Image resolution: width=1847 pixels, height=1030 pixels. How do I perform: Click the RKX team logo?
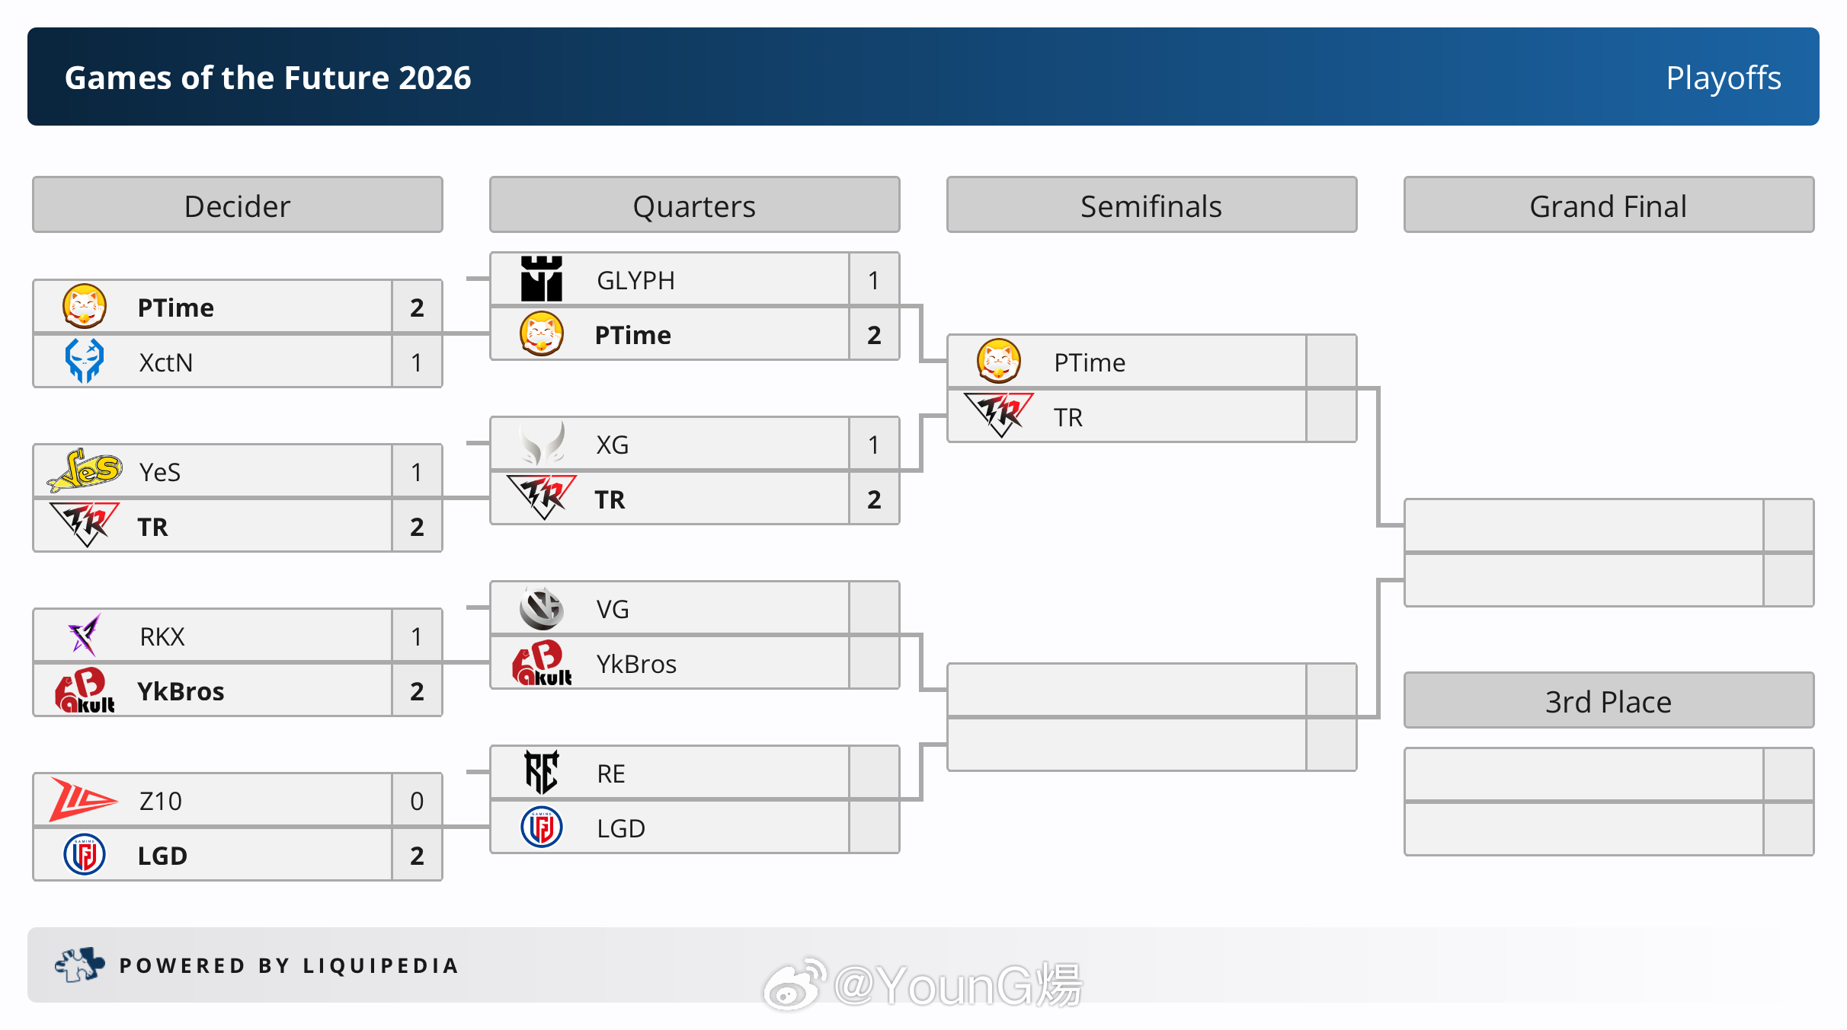pos(85,635)
